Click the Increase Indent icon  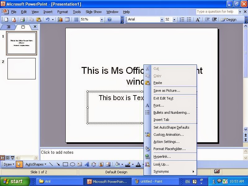(214, 20)
